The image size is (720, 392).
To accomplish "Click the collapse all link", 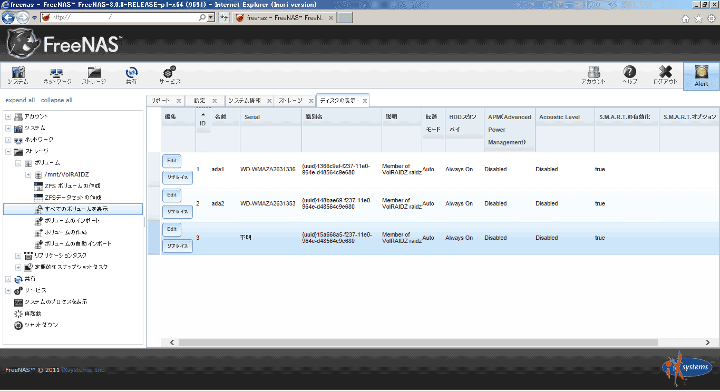I will (57, 100).
